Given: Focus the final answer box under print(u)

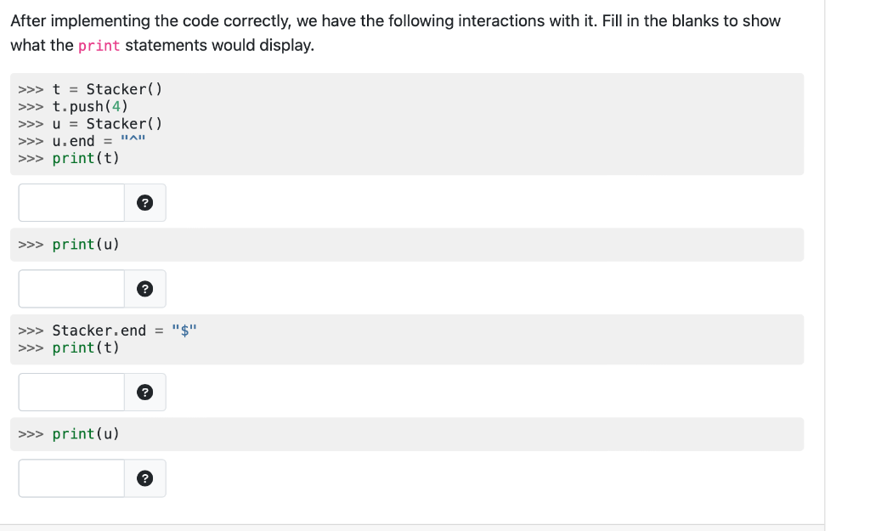Looking at the screenshot, I should point(71,478).
